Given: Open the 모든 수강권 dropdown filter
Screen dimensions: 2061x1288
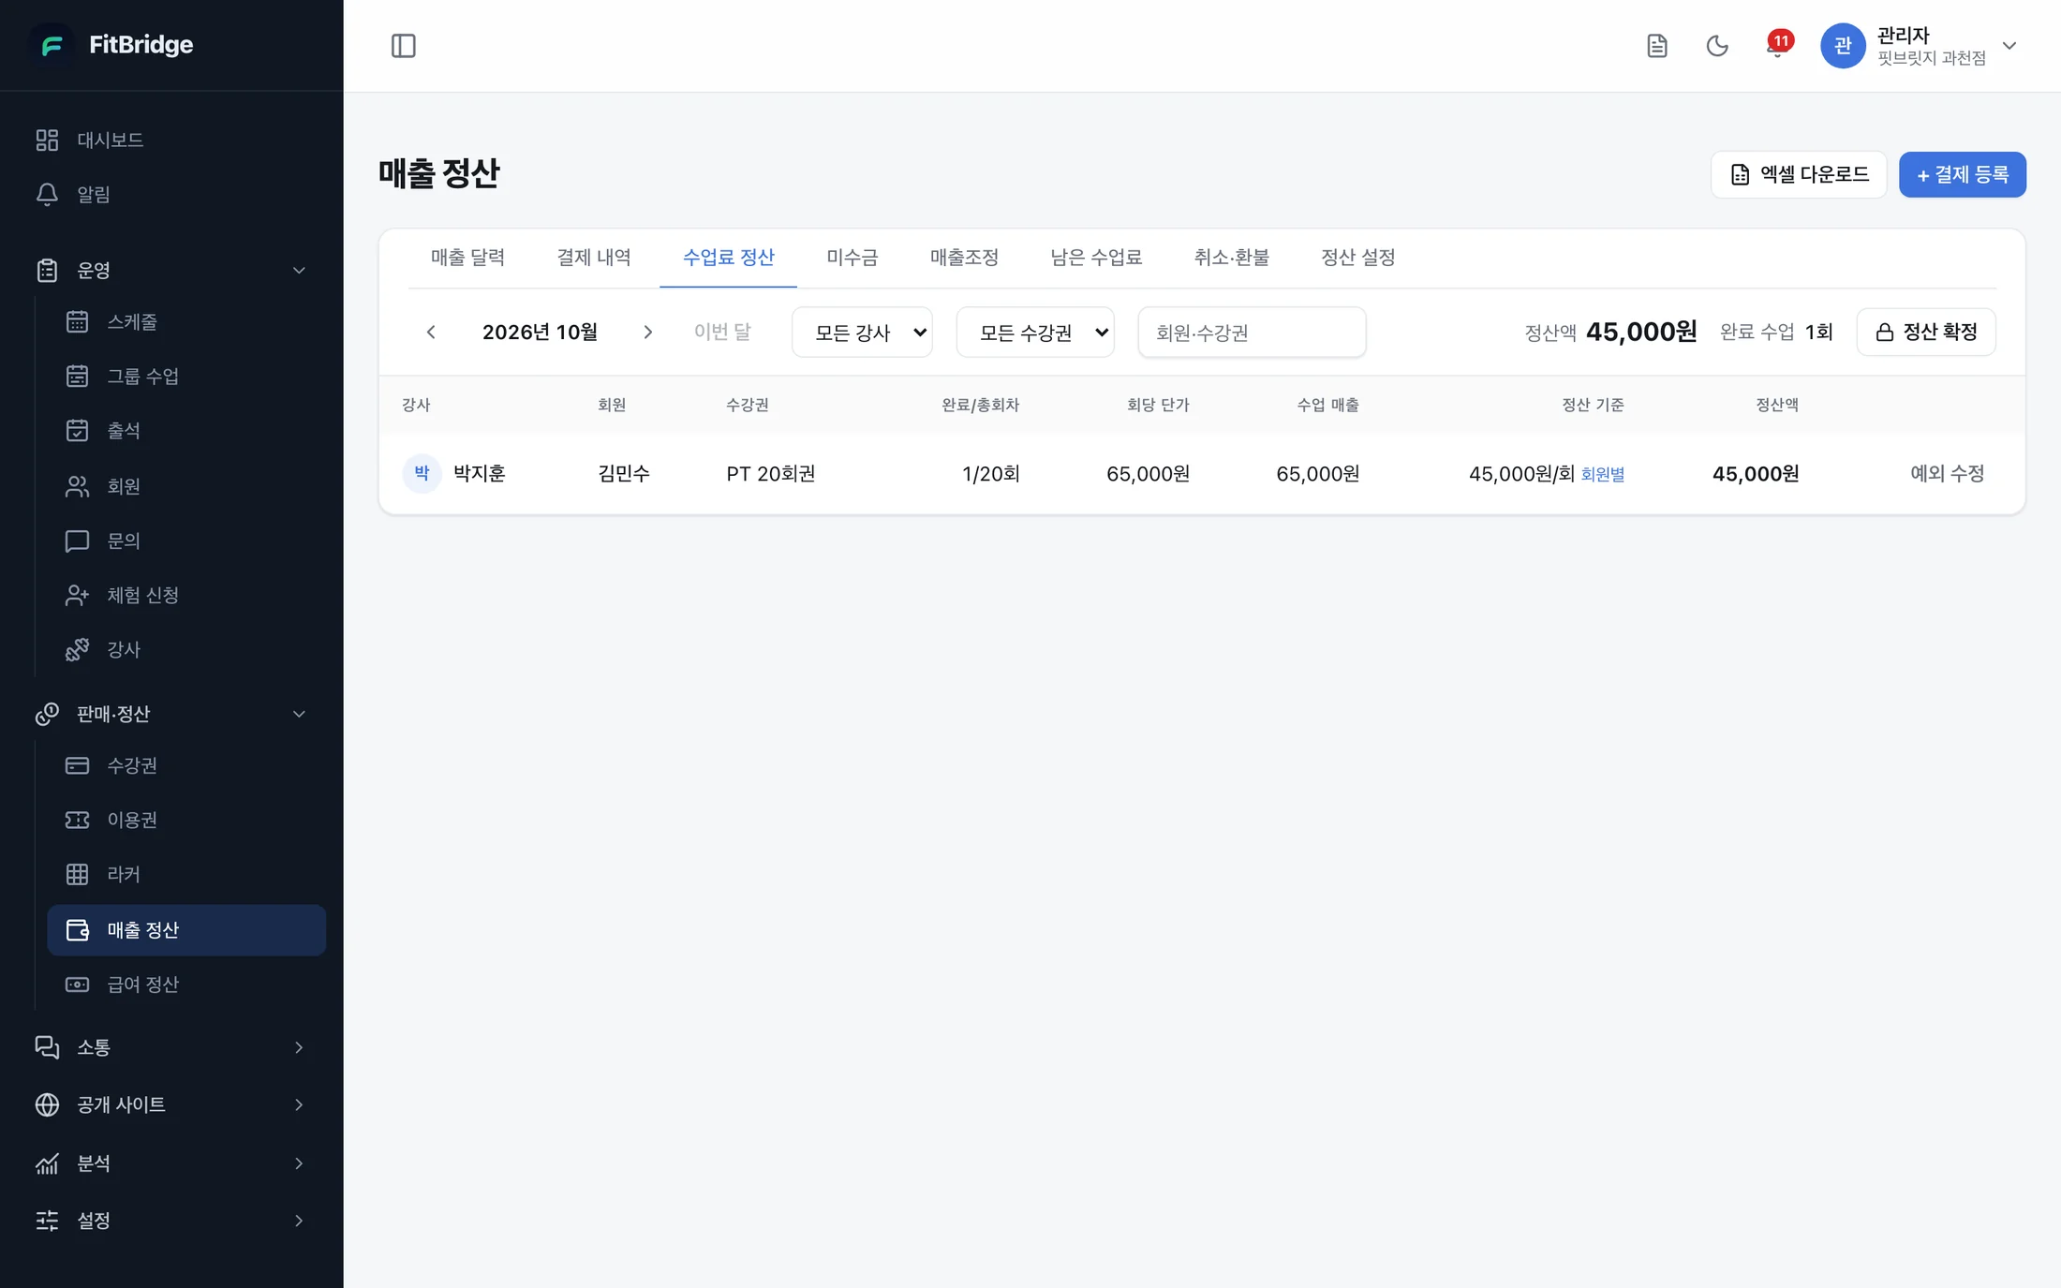Looking at the screenshot, I should pos(1034,332).
